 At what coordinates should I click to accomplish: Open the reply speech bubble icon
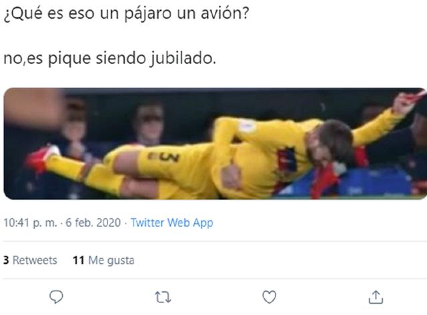tap(56, 297)
